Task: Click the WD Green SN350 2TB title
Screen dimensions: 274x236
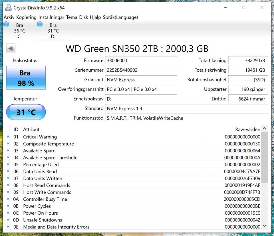Action: click(137, 49)
